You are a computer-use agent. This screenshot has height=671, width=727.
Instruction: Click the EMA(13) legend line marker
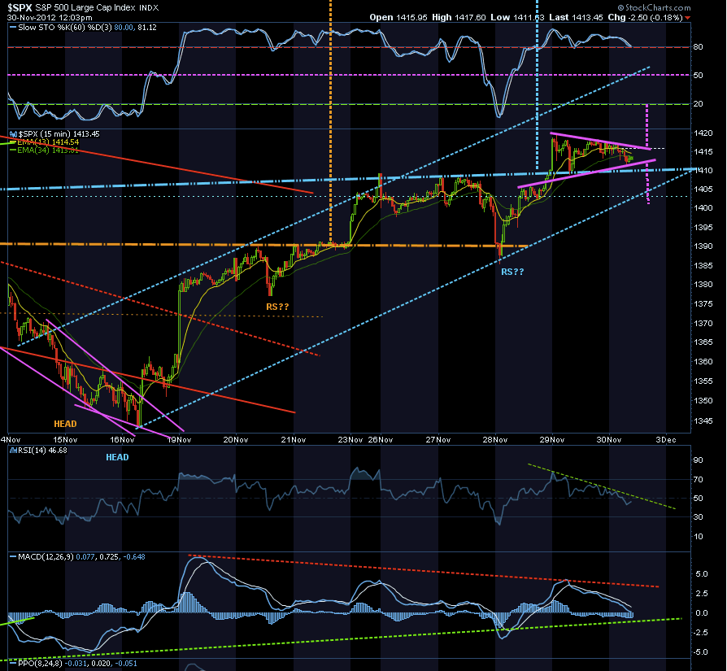[x=13, y=142]
